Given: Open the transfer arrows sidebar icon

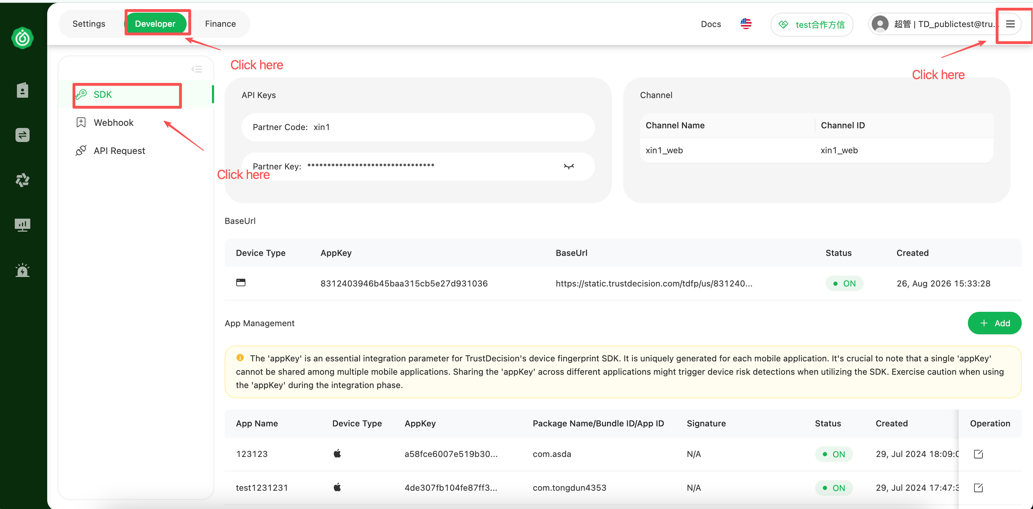Looking at the screenshot, I should [23, 135].
